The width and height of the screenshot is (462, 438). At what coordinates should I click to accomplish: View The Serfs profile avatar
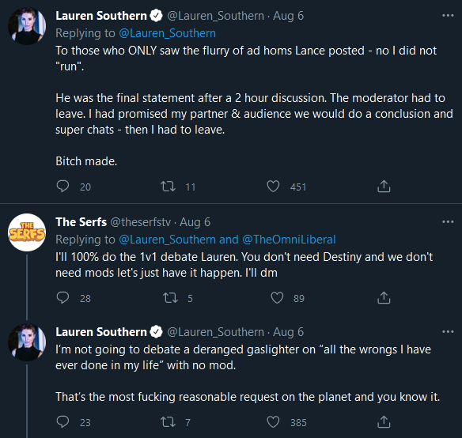tap(27, 232)
